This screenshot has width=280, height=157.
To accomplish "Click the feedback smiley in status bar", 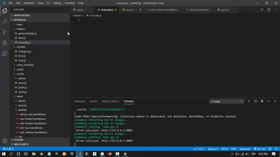I will tap(270, 149).
